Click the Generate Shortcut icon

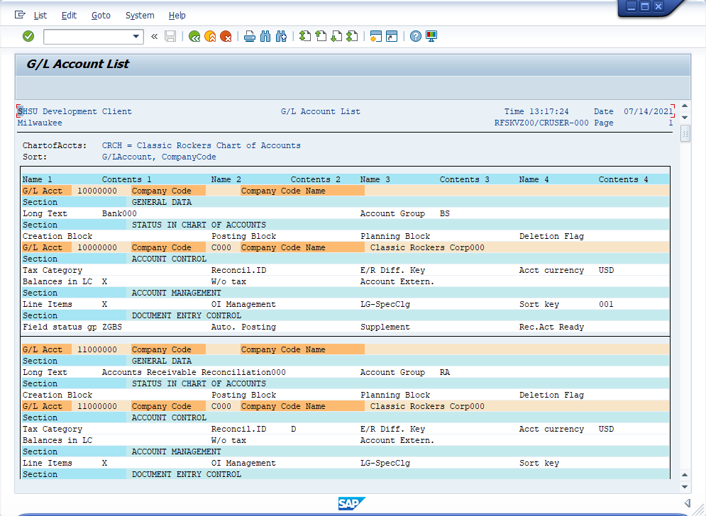[x=392, y=36]
